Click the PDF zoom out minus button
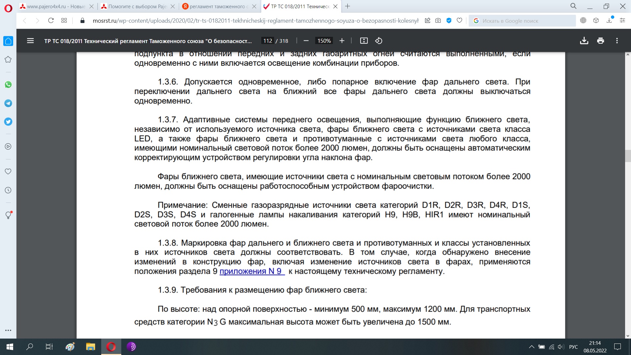The width and height of the screenshot is (631, 355). pos(306,41)
